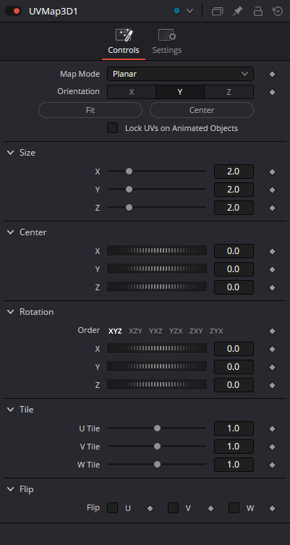Viewport: 290px width, 545px height.
Task: Open the Map Mode dropdown
Action: pyautogui.click(x=180, y=74)
